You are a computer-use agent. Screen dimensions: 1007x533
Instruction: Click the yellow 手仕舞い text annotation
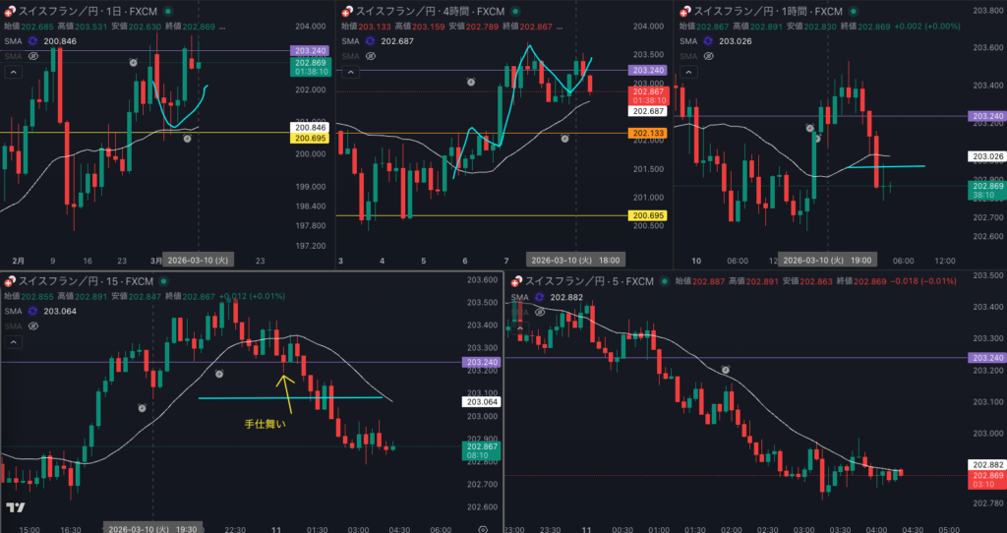coord(266,425)
